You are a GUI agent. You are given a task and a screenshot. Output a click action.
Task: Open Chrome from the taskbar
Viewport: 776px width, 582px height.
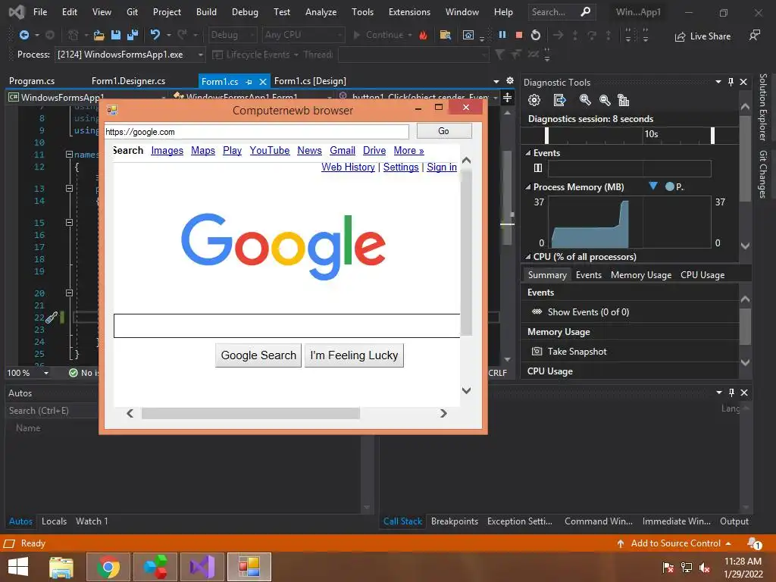point(108,567)
